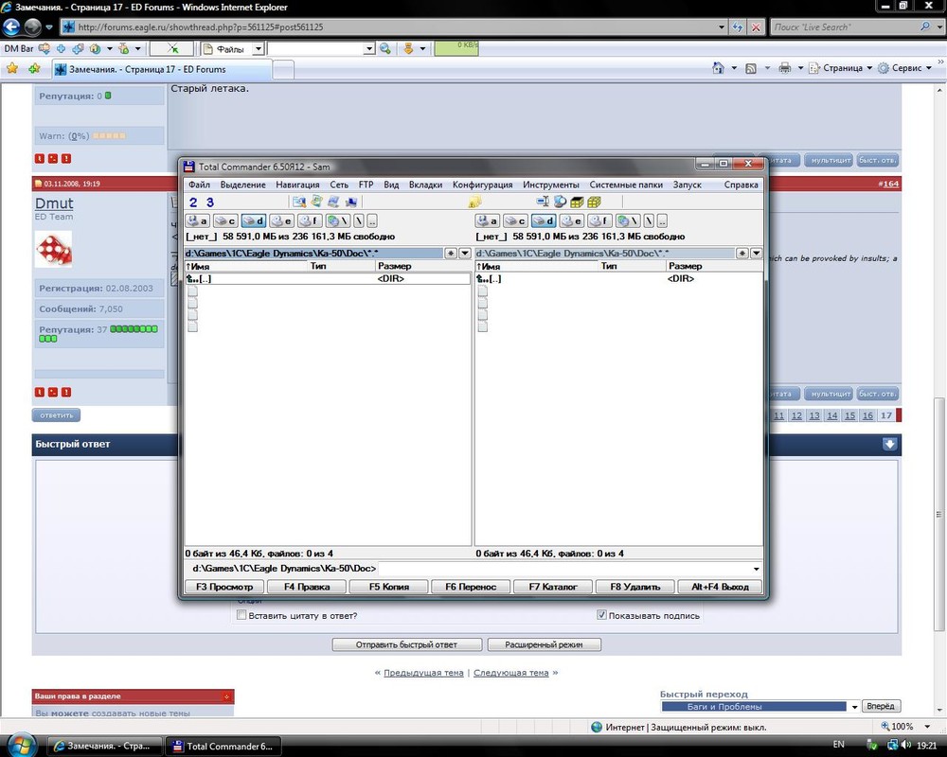Click 'Отправить быстрый ответ' button
The image size is (947, 757).
click(406, 644)
